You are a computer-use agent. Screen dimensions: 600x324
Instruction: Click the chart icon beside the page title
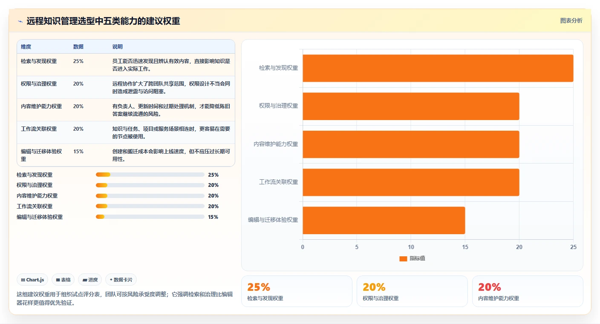(x=20, y=21)
